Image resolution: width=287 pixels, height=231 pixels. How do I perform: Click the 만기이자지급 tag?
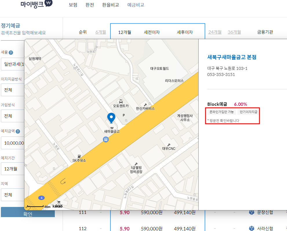tap(248, 112)
